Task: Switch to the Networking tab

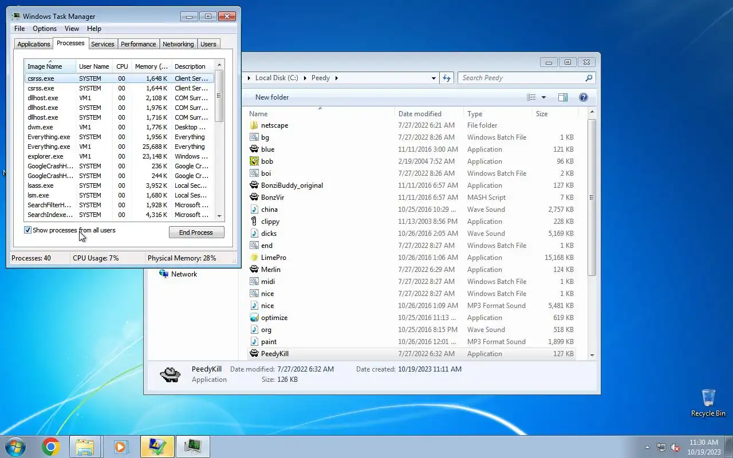Action: 178,44
